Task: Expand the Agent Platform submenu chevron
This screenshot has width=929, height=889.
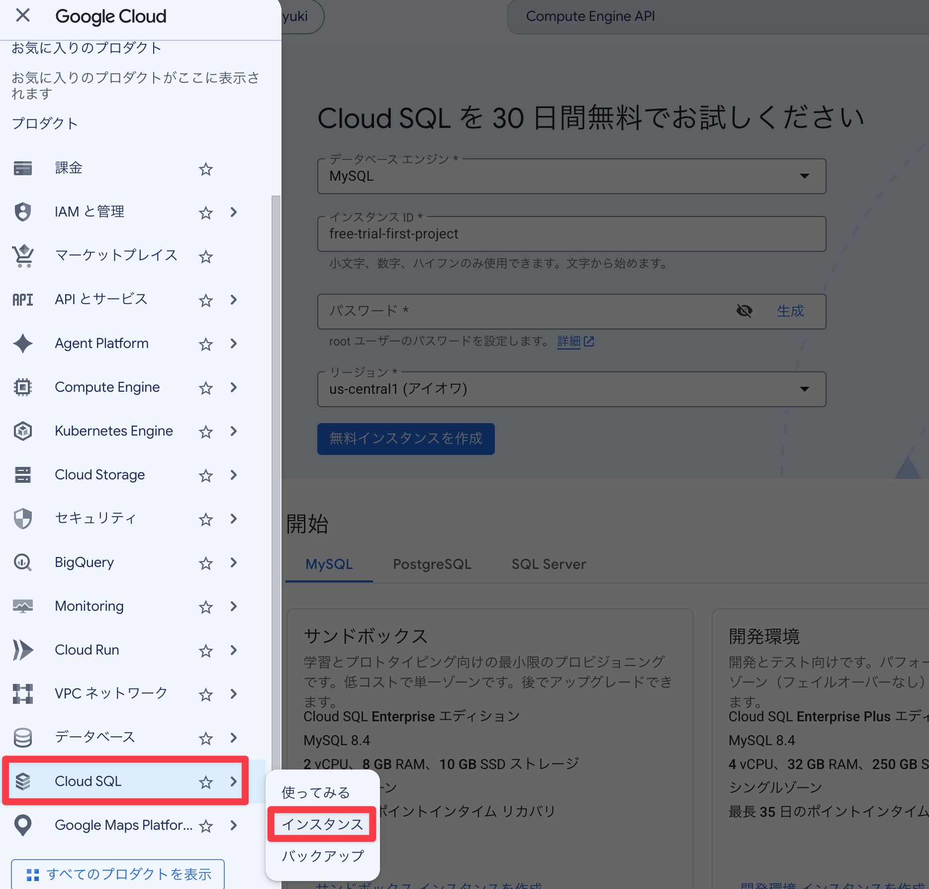Action: coord(234,343)
